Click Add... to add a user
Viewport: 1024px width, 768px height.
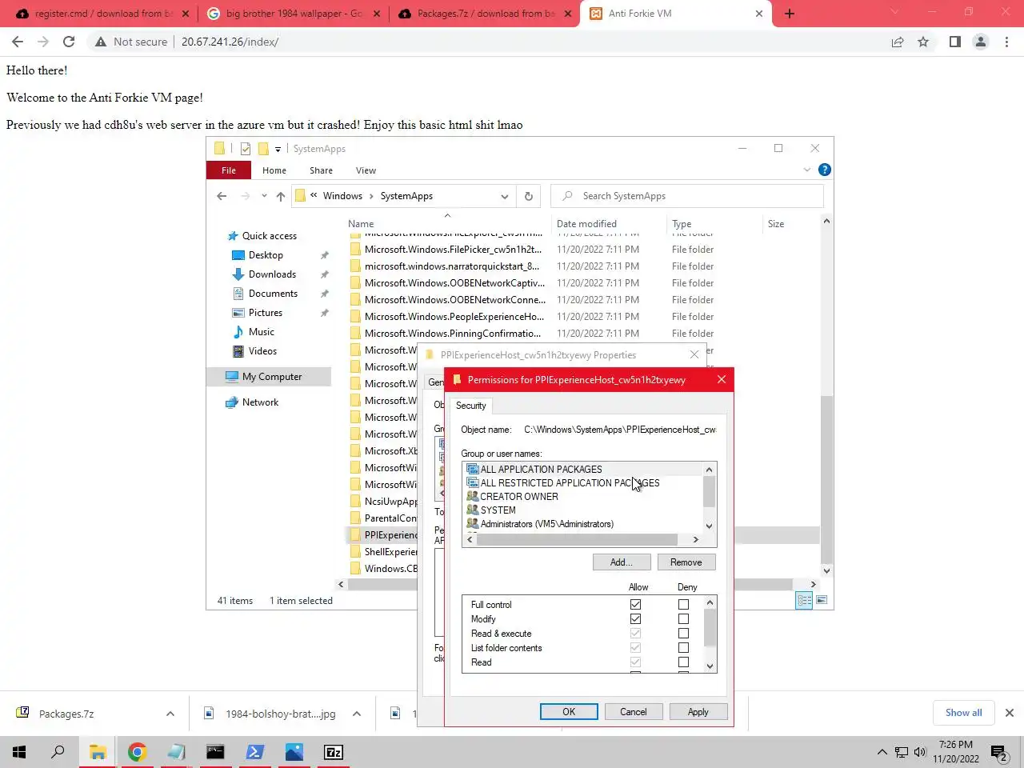click(x=621, y=562)
